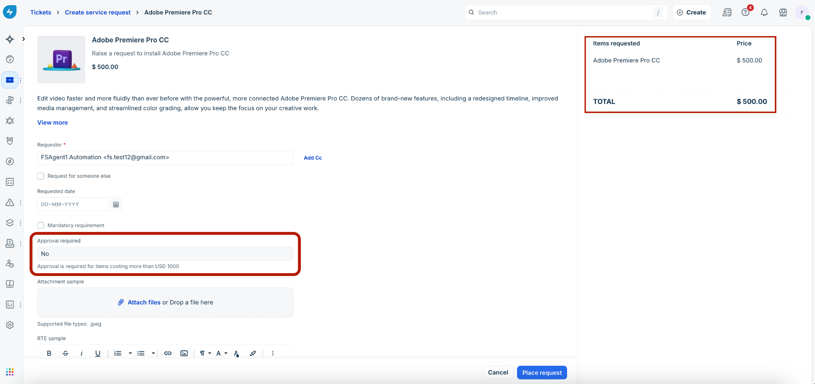The width and height of the screenshot is (815, 384).
Task: Click Attach files link
Action: click(144, 302)
